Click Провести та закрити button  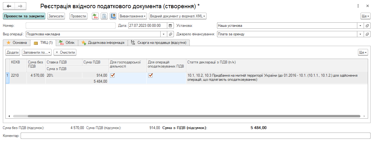[24, 16]
